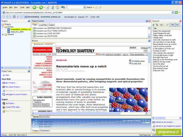The width and height of the screenshot is (183, 137).
Task: Click the Printable page printer icon
Action: [x=130, y=61]
